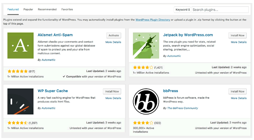Open the Recommended tab
The image size is (254, 140).
47,9
